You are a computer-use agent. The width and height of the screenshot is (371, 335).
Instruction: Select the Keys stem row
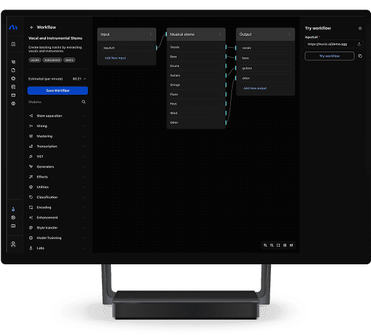(196, 104)
